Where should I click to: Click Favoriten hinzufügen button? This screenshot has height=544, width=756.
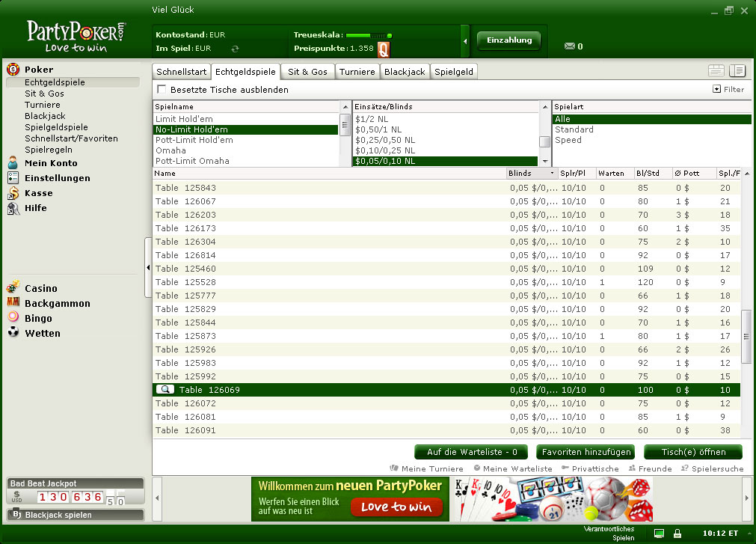pyautogui.click(x=586, y=452)
